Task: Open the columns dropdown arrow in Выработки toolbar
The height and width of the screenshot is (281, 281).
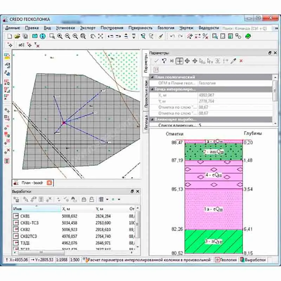Action: pyautogui.click(x=107, y=200)
